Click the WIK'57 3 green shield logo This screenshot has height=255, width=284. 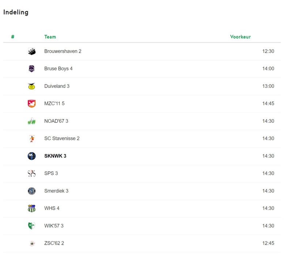pyautogui.click(x=31, y=226)
